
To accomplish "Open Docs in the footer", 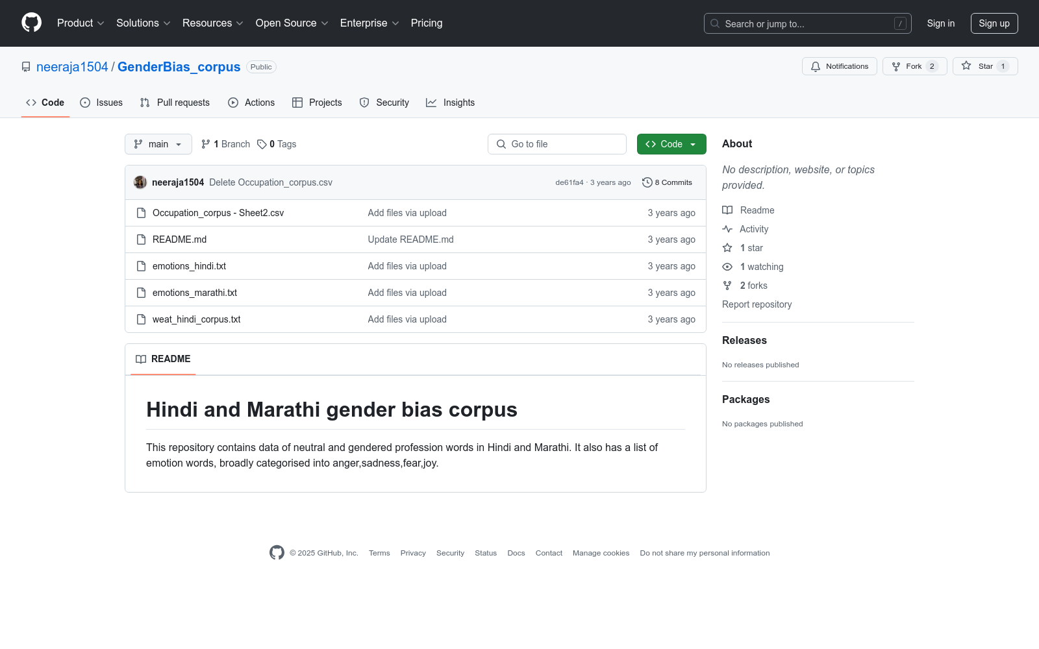I will [516, 553].
